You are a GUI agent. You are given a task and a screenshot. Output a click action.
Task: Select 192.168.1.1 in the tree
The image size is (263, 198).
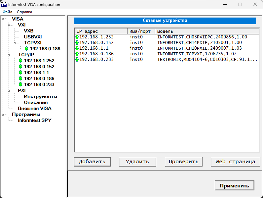pos(36,73)
